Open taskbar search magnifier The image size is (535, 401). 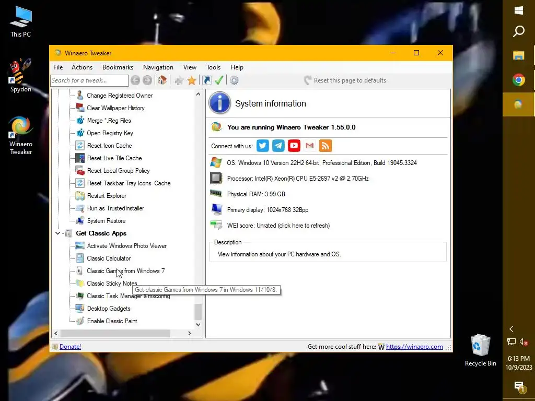[519, 31]
